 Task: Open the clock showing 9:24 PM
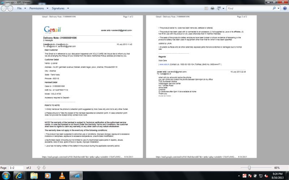(x=277, y=176)
